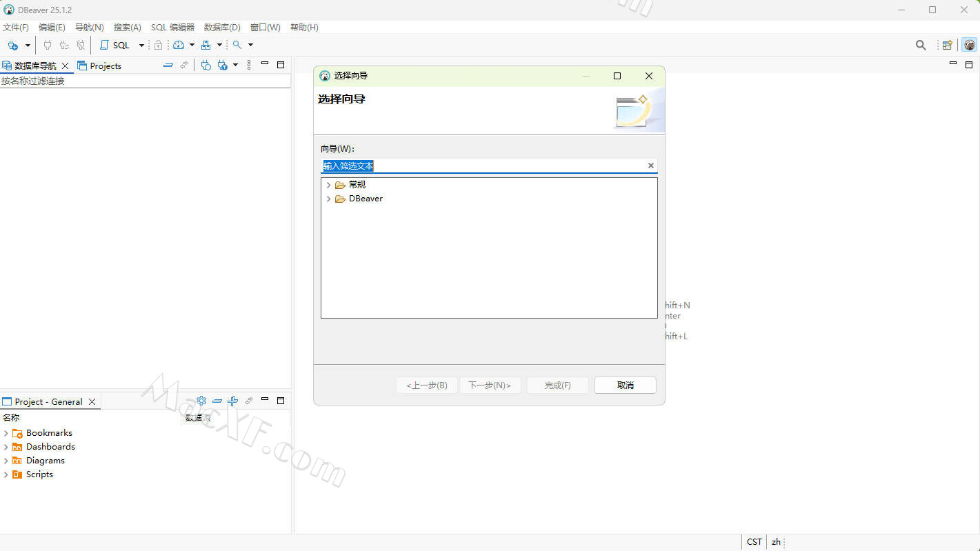The width and height of the screenshot is (980, 551).
Task: Open the 导航(N) menu
Action: point(89,27)
